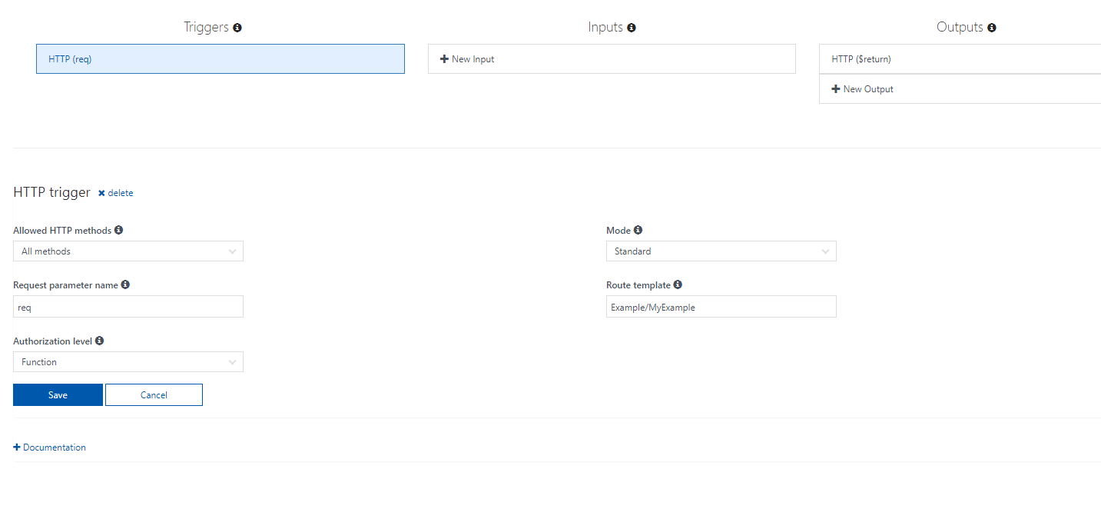The image size is (1101, 509).
Task: Open the Authorization level dropdown
Action: 128,361
